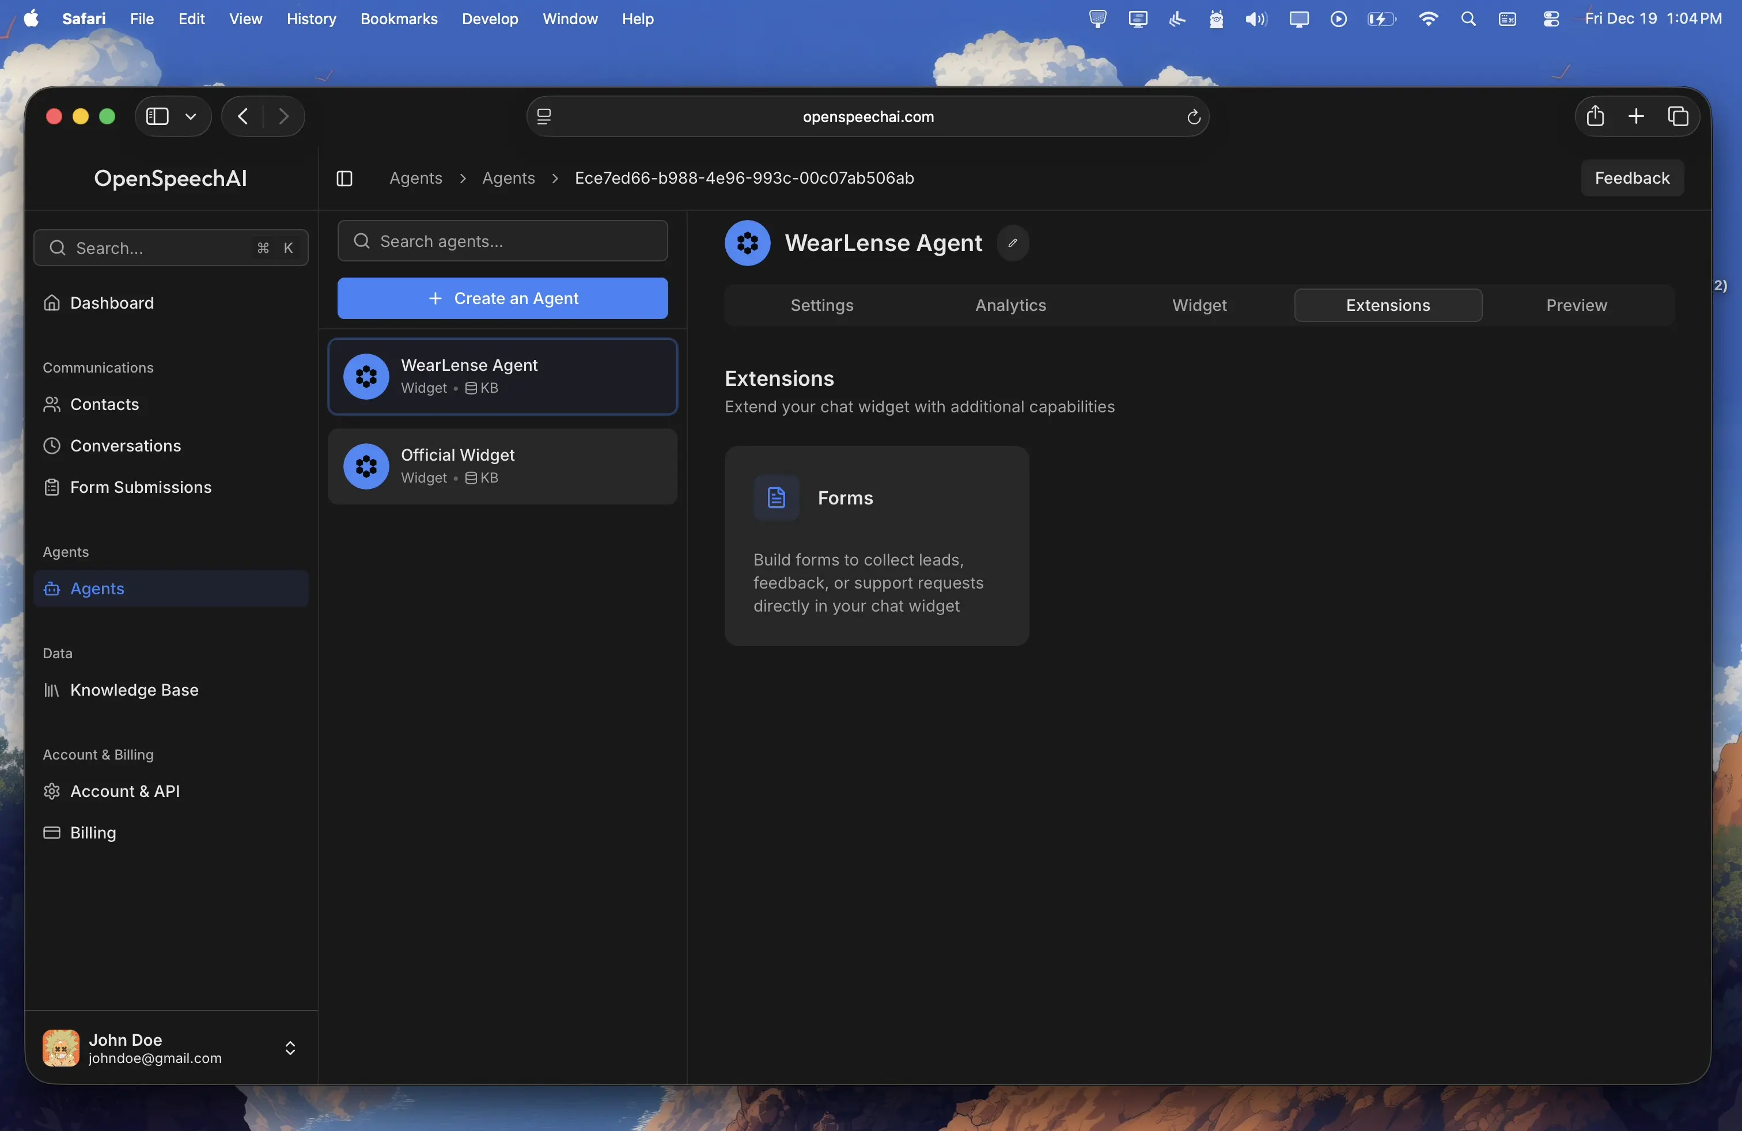The image size is (1742, 1131).
Task: Open Safari's Bookmarks menu
Action: tap(399, 19)
